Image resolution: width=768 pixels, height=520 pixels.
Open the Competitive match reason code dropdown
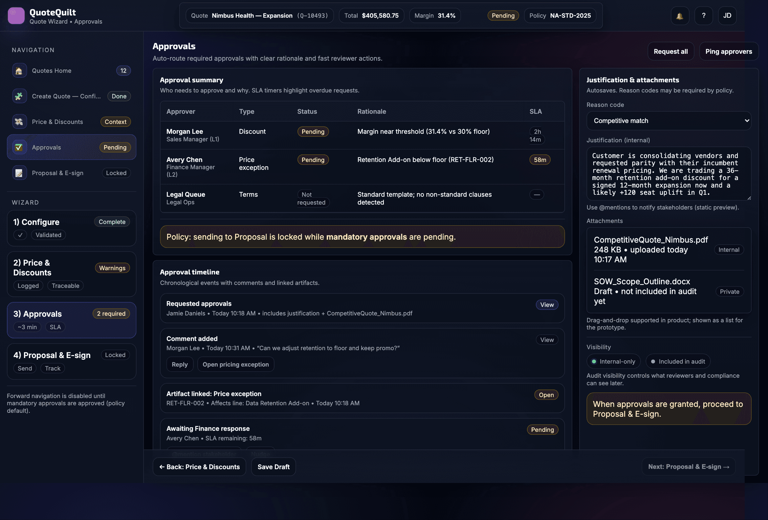[x=668, y=121]
